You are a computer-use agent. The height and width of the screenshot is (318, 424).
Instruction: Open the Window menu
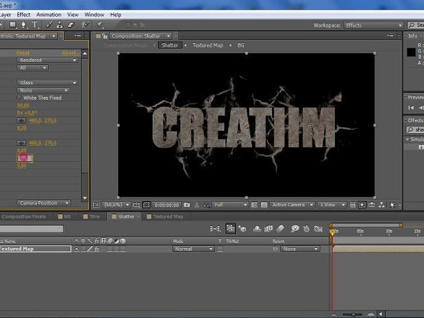tap(94, 15)
